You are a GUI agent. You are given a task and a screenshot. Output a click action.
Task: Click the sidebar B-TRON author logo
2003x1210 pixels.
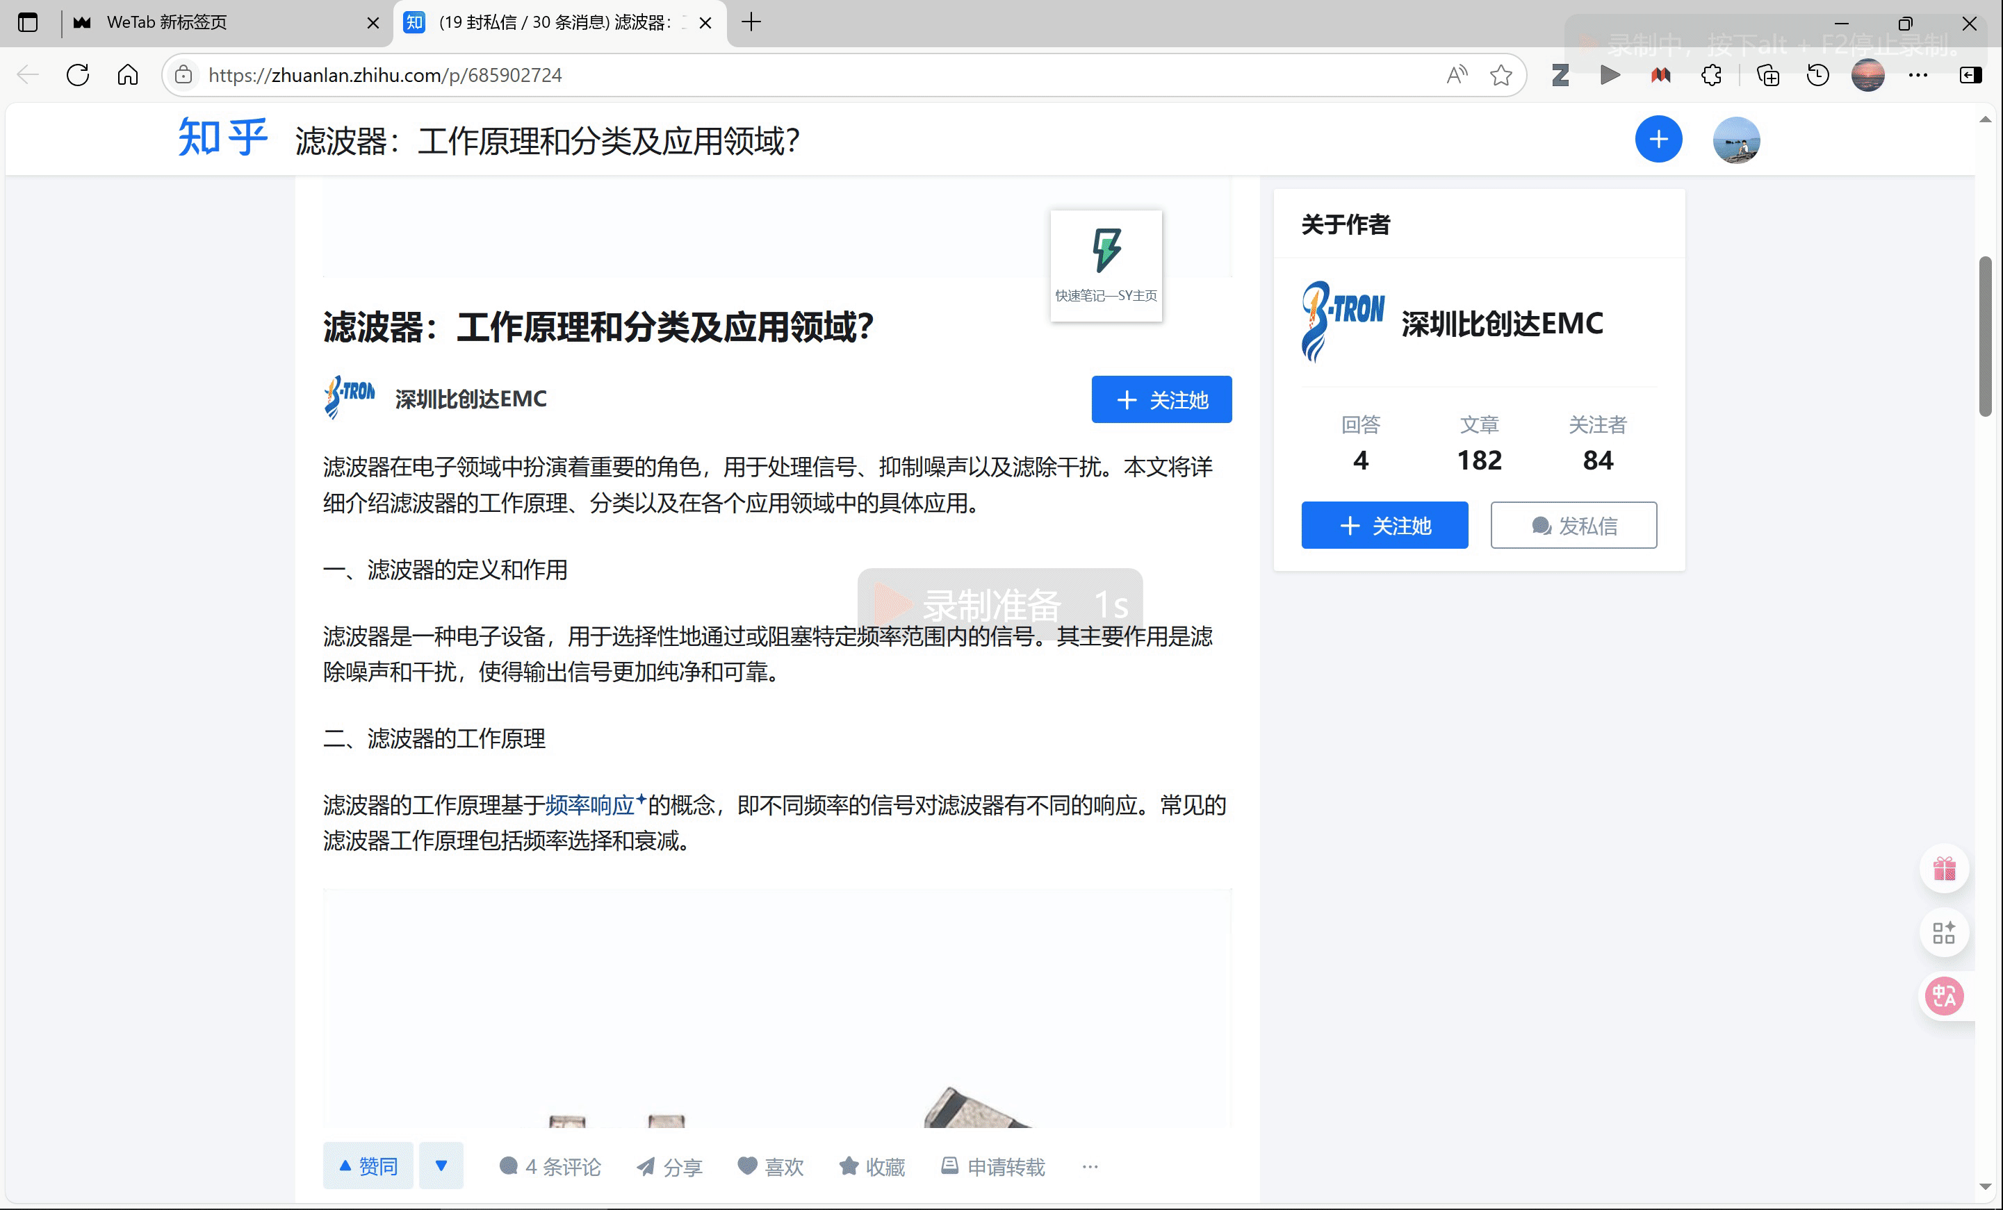1342,322
